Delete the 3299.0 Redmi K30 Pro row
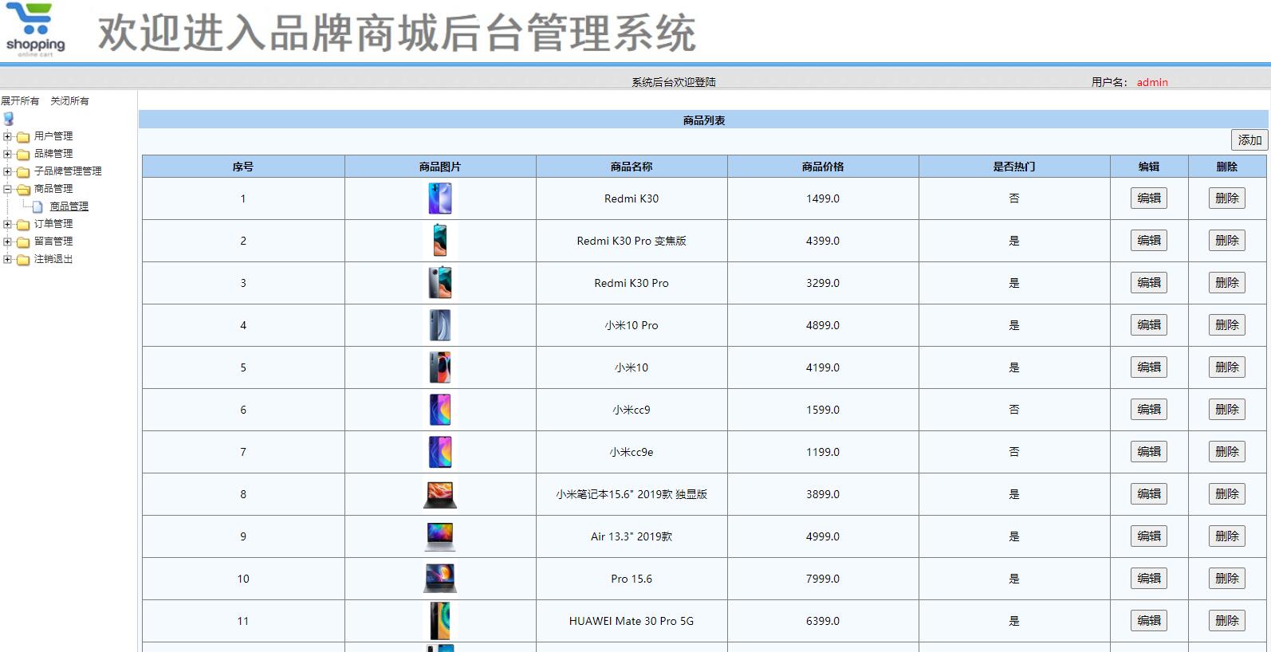 coord(1227,283)
